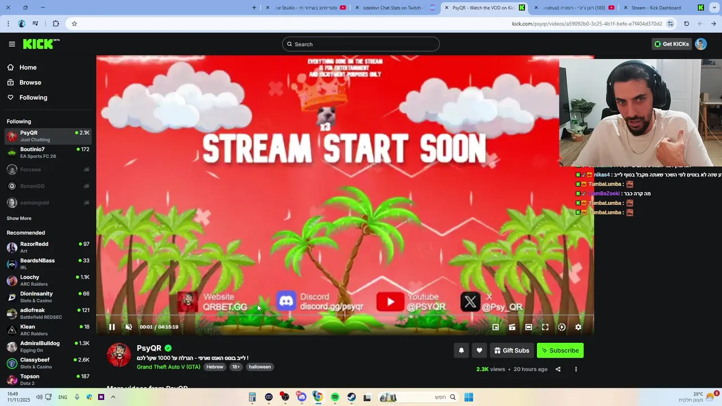Image resolution: width=722 pixels, height=406 pixels.
Task: Open the recommended Classybeef channel
Action: (48, 363)
